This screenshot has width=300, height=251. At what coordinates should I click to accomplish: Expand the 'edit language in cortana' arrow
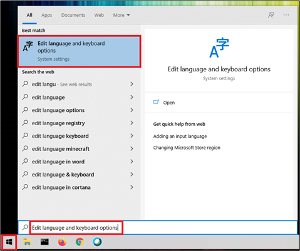click(132, 187)
